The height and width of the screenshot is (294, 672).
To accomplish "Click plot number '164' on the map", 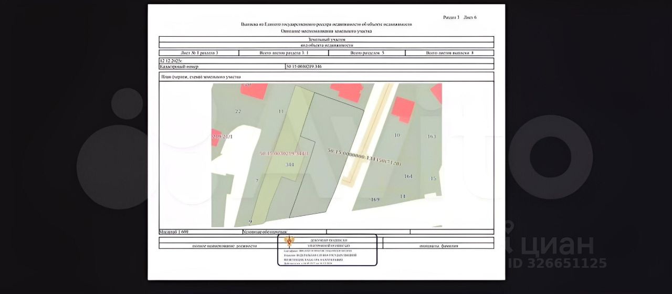I will 408,176.
